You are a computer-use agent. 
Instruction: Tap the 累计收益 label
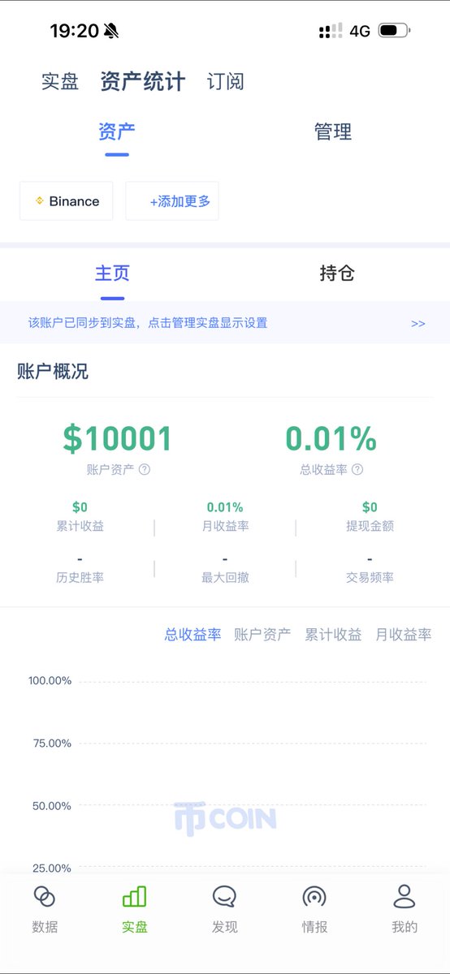coord(80,526)
